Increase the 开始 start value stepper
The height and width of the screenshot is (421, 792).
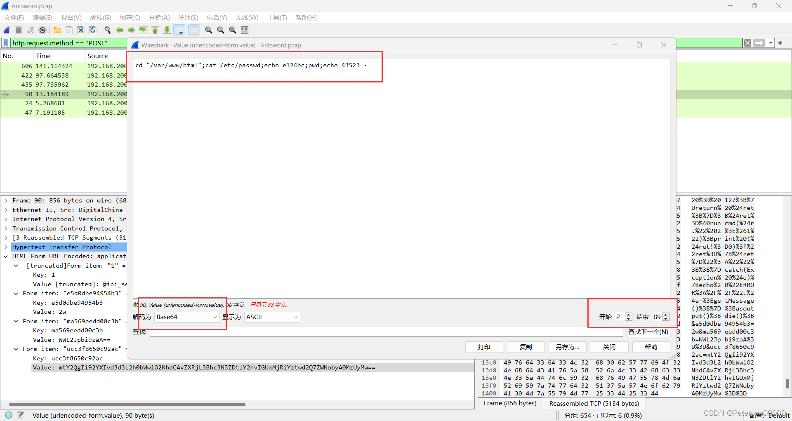click(x=629, y=315)
